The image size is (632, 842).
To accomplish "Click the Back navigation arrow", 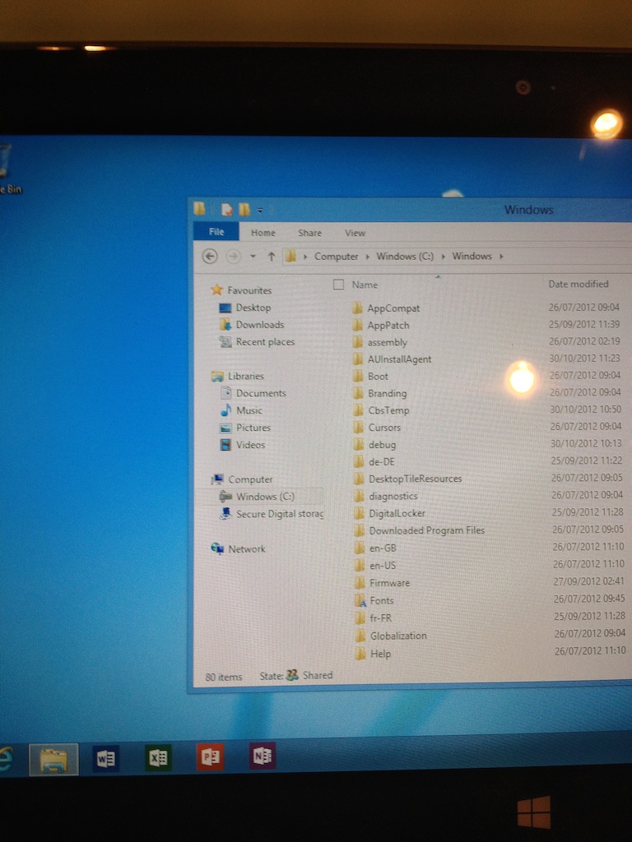I will click(210, 257).
